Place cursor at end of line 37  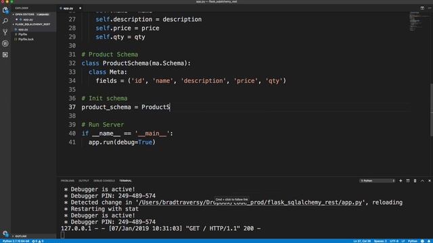170,107
